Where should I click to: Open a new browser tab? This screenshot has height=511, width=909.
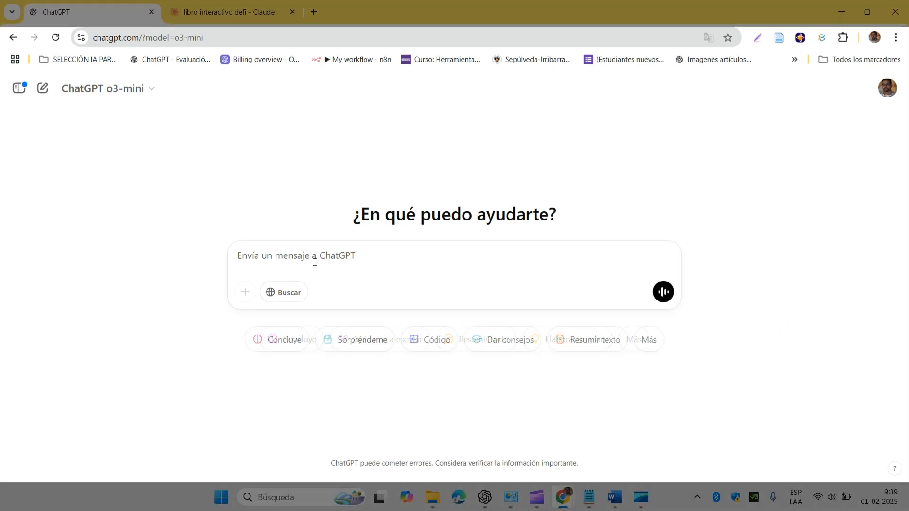(314, 12)
